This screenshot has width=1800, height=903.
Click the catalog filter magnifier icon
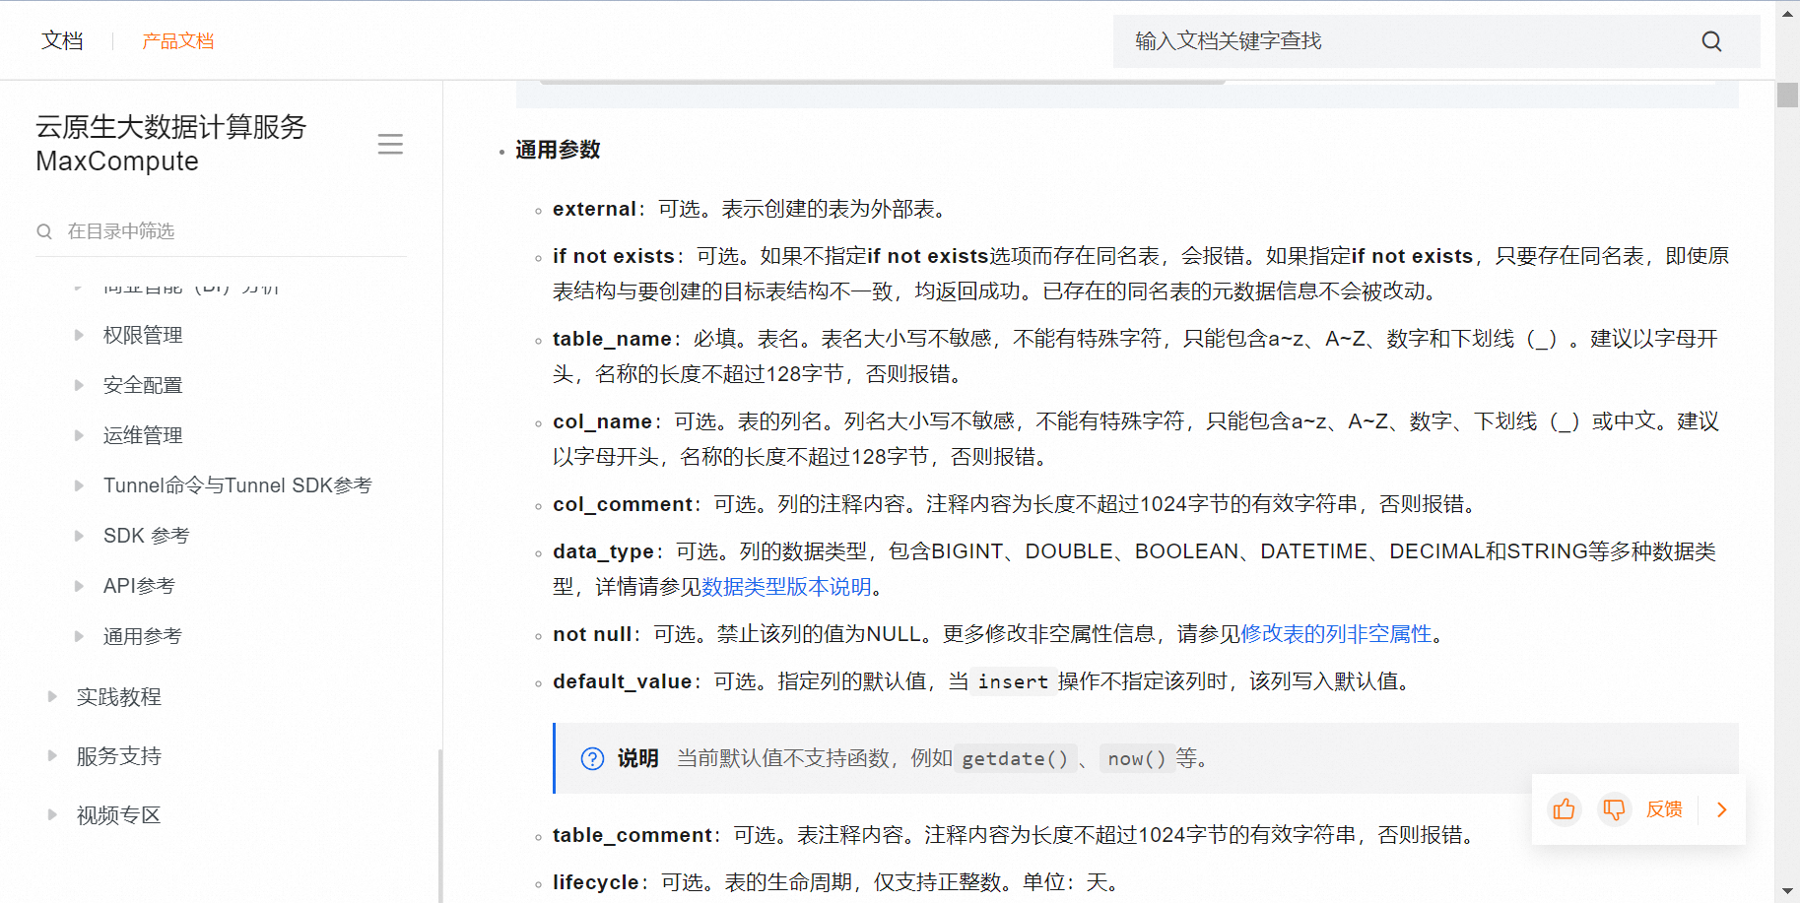(x=44, y=231)
